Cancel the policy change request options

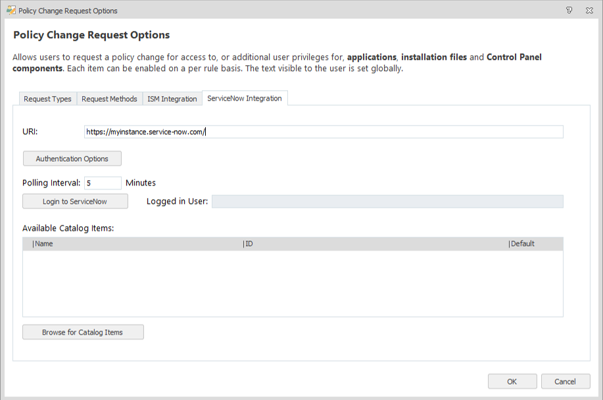(565, 382)
